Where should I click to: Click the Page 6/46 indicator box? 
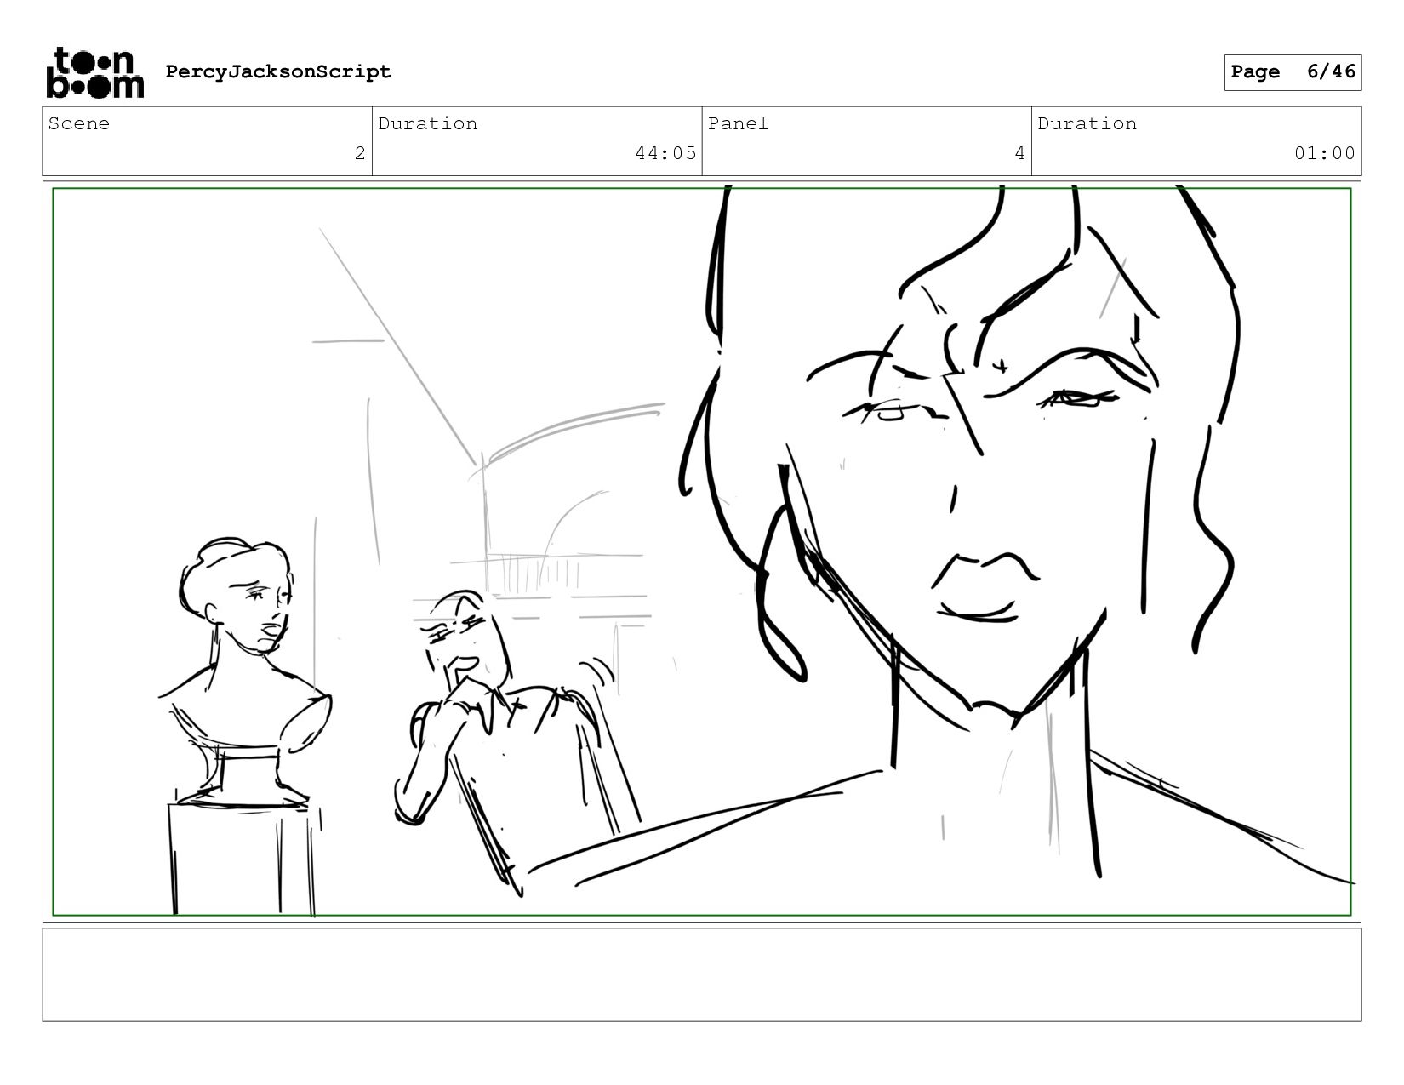coord(1293,72)
